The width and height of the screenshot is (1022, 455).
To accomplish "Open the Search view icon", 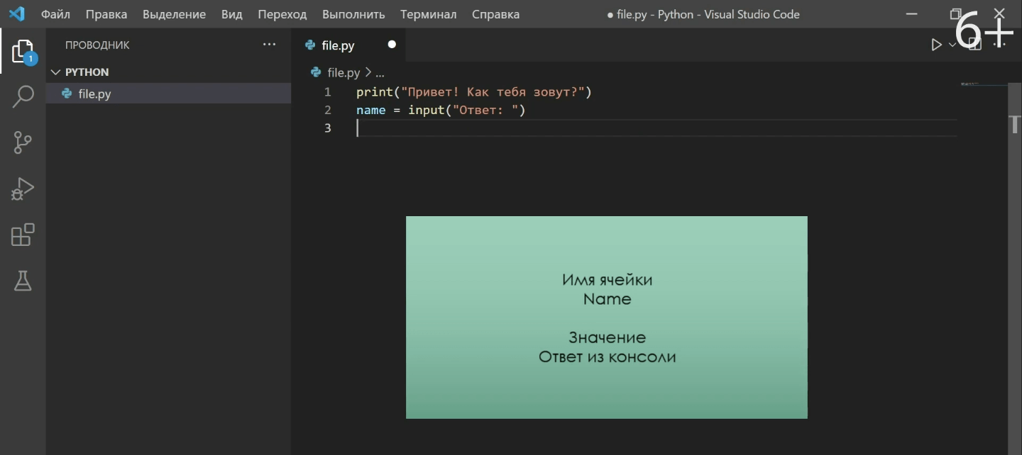I will [x=23, y=96].
